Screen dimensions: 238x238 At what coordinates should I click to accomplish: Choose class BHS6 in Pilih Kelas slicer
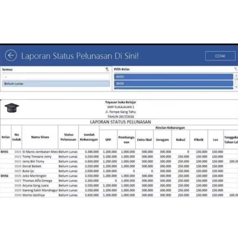173,83
